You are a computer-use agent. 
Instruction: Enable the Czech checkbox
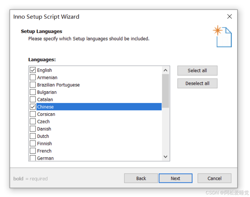[x=33, y=121]
